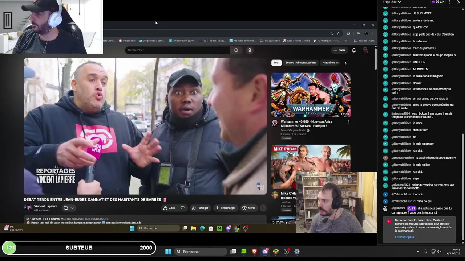Close the live chat panel
The image size is (465, 261).
(x=458, y=2)
